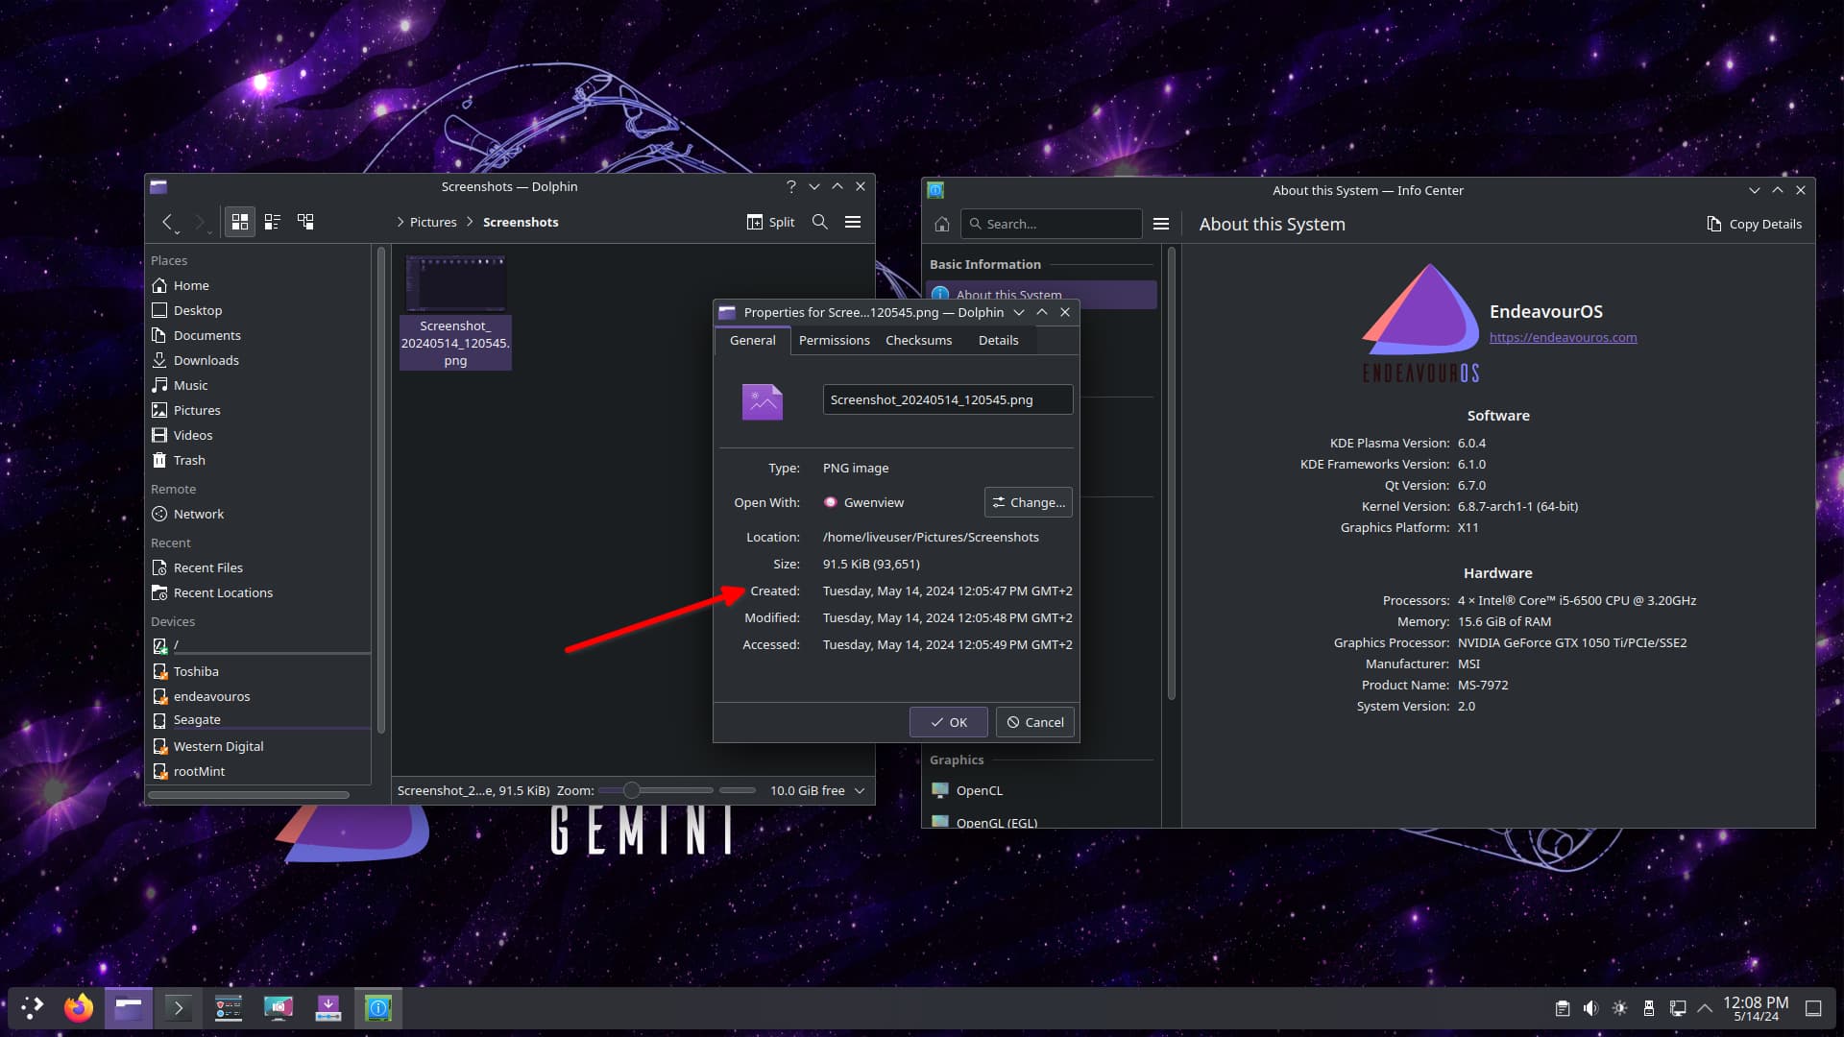Screen dimensions: 1844x1037
Task: Click the Dolphin taskbar entry
Action: click(x=129, y=1007)
